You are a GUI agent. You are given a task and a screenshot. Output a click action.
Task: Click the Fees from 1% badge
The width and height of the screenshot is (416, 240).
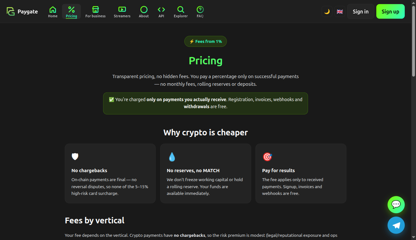click(205, 42)
